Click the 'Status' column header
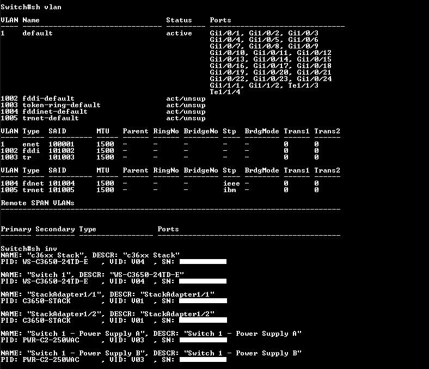429x369 pixels. pos(179,20)
